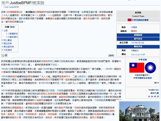Open the 1931年2月16日 date link
Screen dimensions: 161x121
tap(138, 43)
